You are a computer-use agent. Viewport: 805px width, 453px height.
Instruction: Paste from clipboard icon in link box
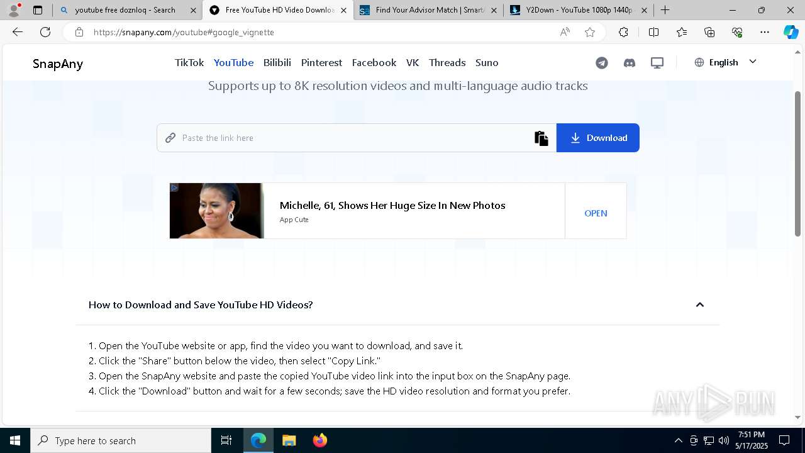coord(541,138)
